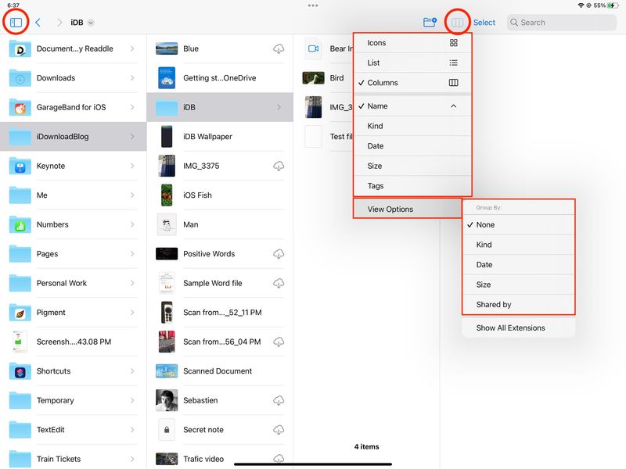Group files by Kind in Group By
626x469 pixels.
pos(518,245)
